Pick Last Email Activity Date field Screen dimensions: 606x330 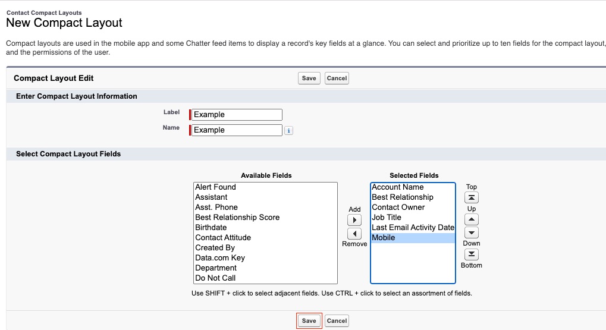[413, 228]
